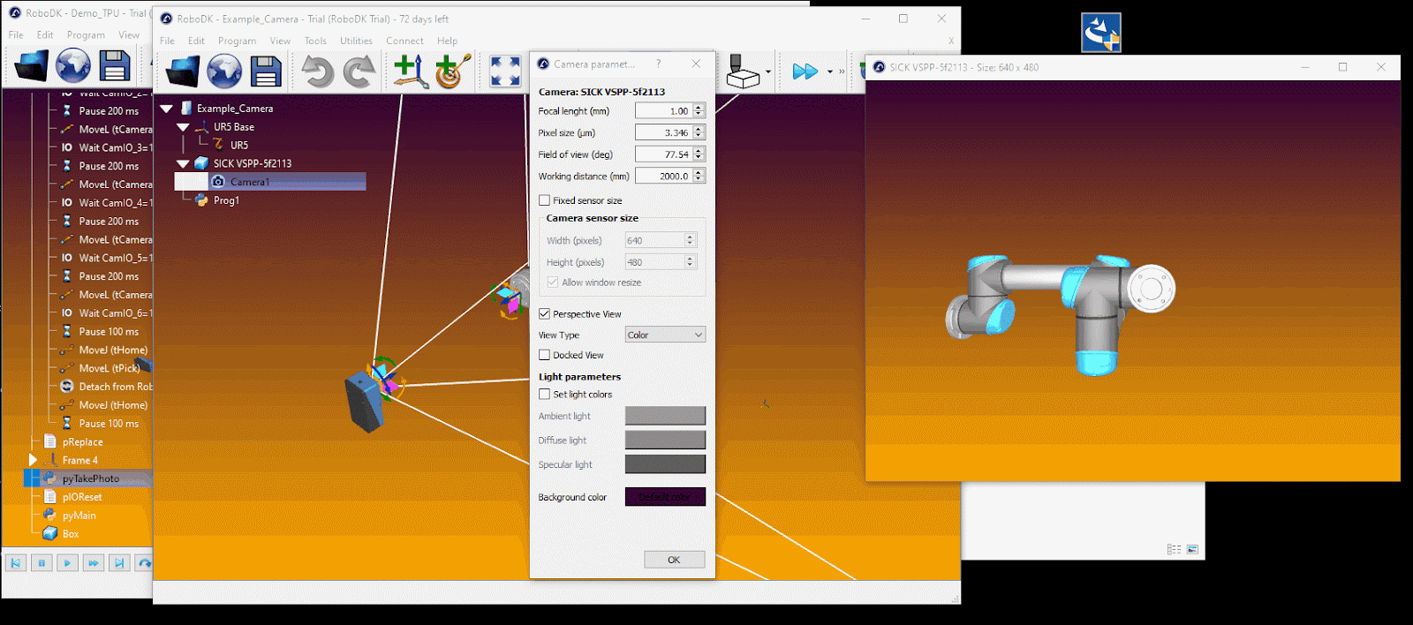Click help question mark in Camera parameters
Screen dimensions: 1413x625
(658, 64)
